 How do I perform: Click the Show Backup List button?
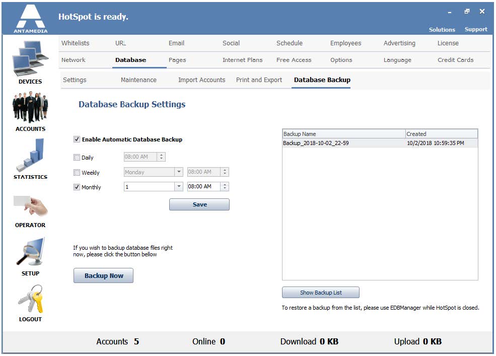click(x=321, y=293)
